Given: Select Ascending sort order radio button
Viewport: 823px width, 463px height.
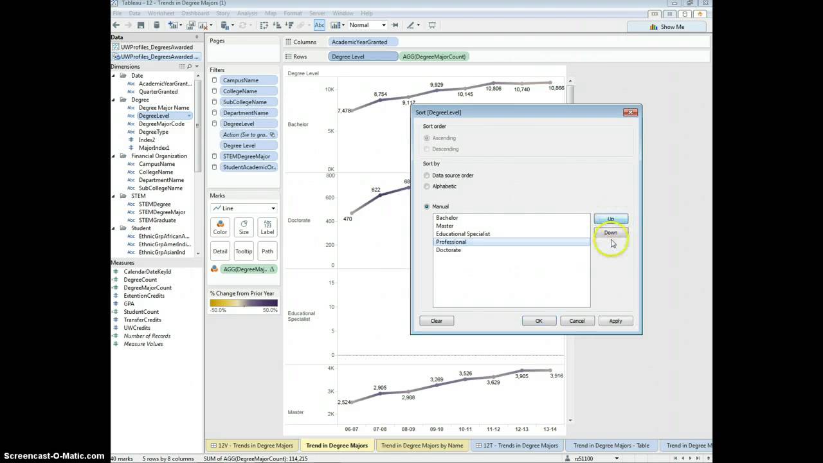Looking at the screenshot, I should tap(427, 138).
